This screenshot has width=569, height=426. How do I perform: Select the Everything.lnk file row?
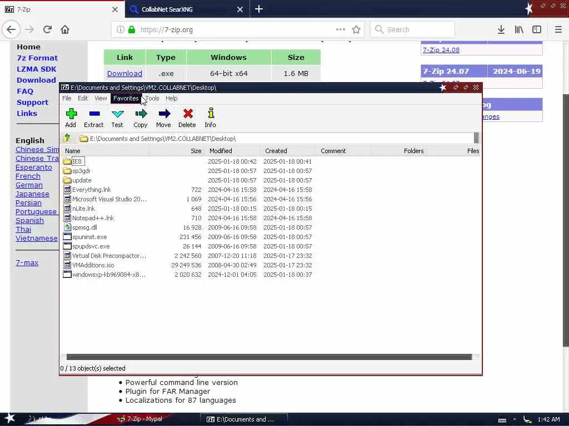pos(188,190)
